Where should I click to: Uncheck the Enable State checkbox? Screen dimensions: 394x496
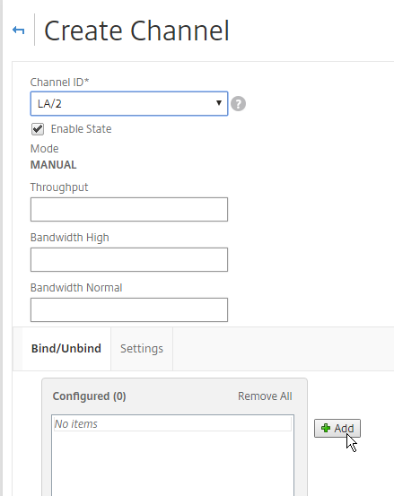pos(38,129)
